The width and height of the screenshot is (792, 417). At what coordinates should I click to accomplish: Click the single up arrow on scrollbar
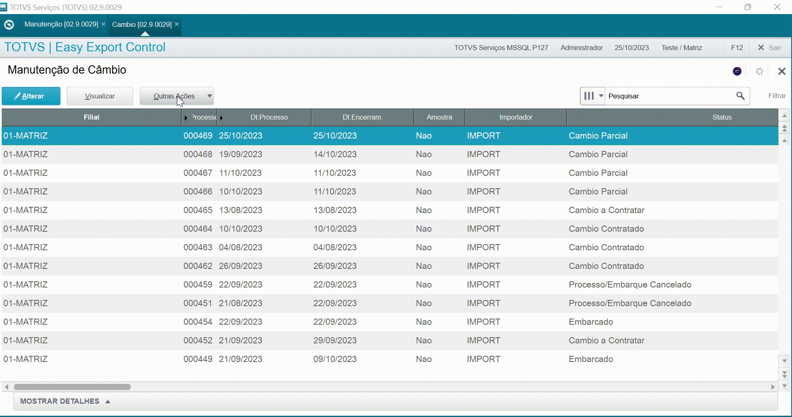[784, 141]
